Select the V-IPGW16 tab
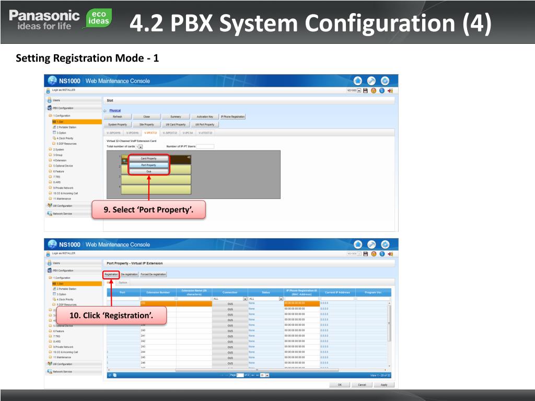This screenshot has height=401, width=535. (x=132, y=133)
